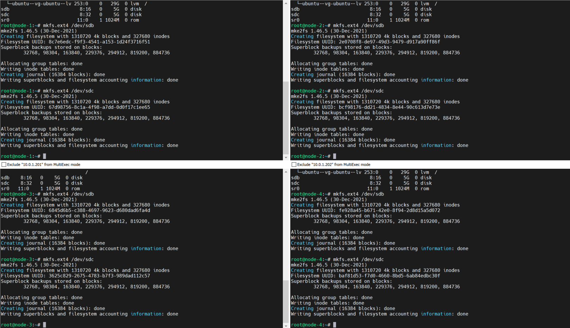This screenshot has width=570, height=328.
Task: Click the scroll-down arrow in node-1 pane
Action: coord(286,157)
